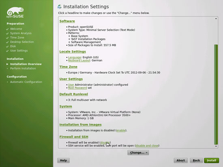Click SSH disable and close link
This screenshot has height=167, width=223.
point(147,146)
